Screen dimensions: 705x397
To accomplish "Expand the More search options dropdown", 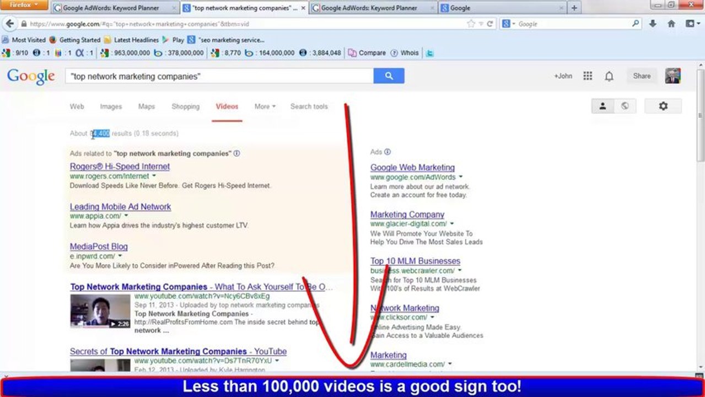I will tap(265, 106).
